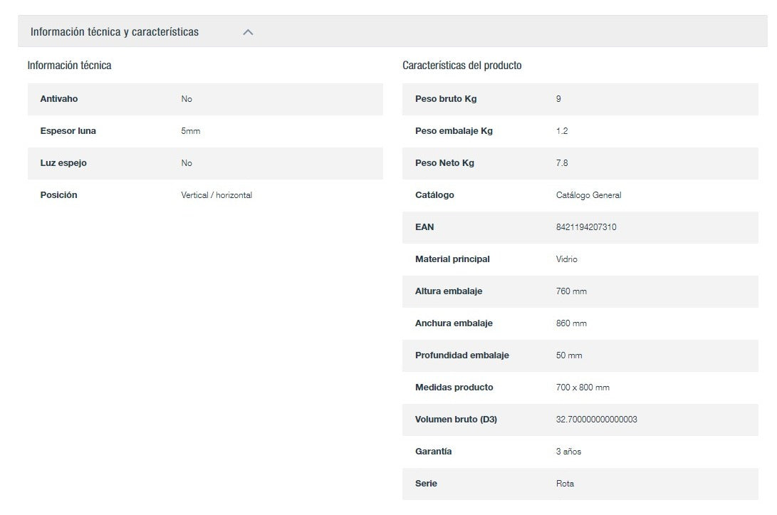Viewport: 777px width, 515px height.
Task: Click the Altura embalaje 760 mm value
Action: pos(571,291)
